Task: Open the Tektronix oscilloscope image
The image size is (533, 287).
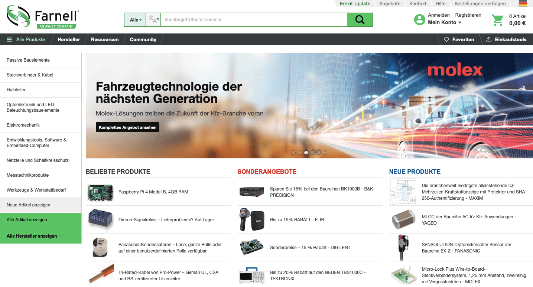Action: [x=252, y=275]
